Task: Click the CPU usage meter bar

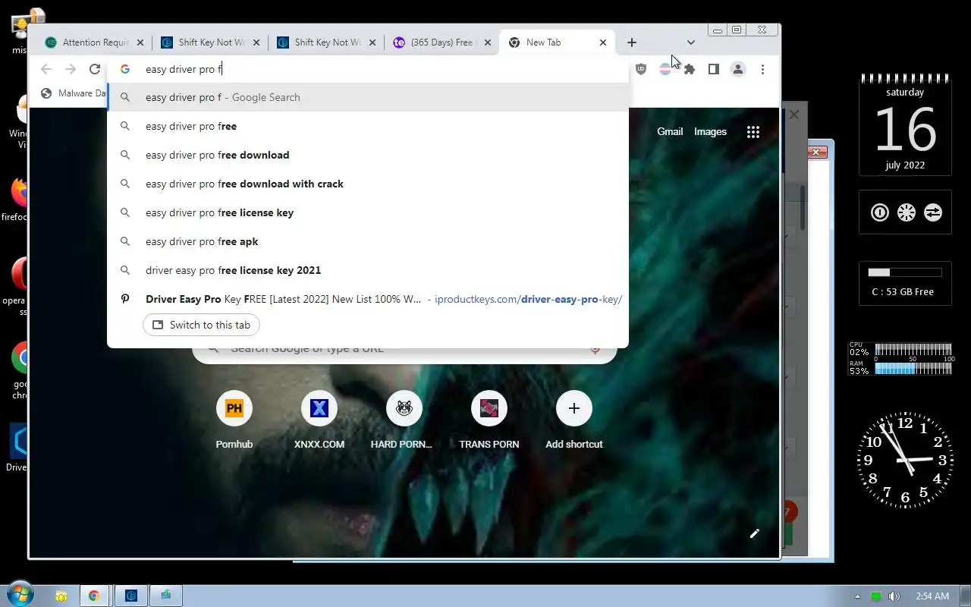Action: tap(913, 350)
